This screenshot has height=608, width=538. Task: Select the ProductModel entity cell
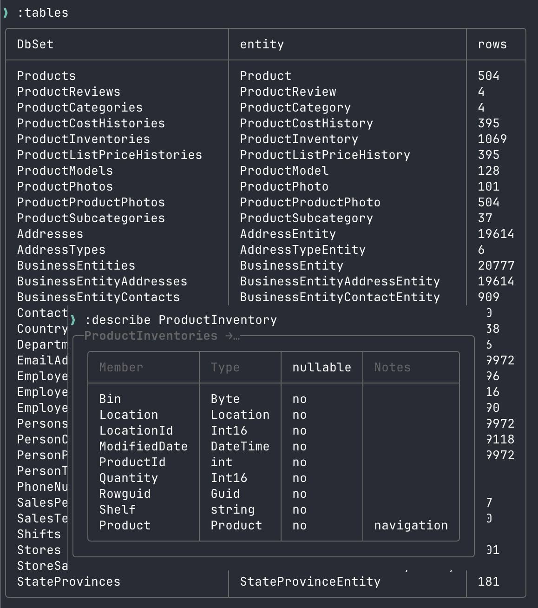coord(284,171)
